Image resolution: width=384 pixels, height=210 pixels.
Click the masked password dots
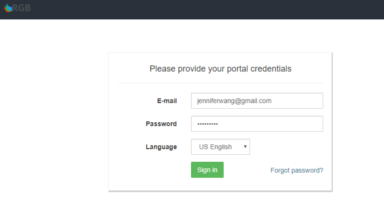click(x=208, y=124)
